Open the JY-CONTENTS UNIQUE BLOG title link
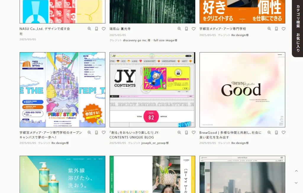This screenshot has width=303, height=193. [x=135, y=135]
